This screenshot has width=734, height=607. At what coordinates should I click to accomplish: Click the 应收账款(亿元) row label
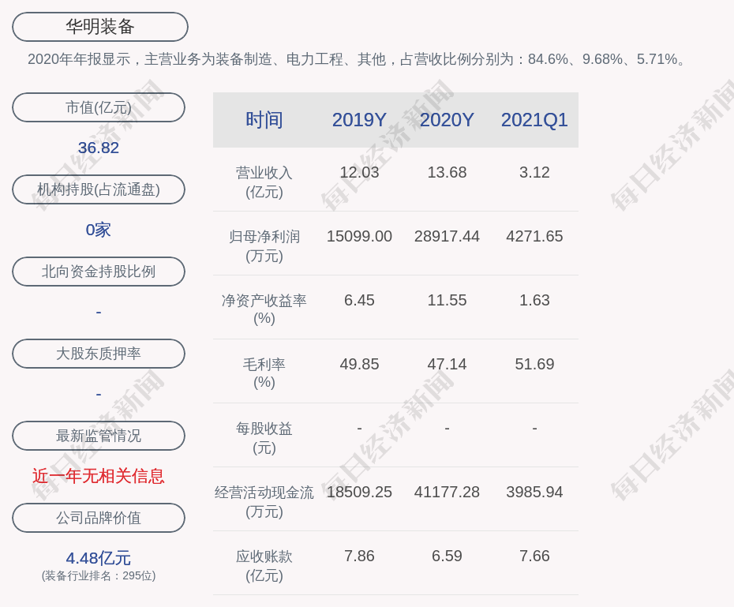tap(264, 565)
